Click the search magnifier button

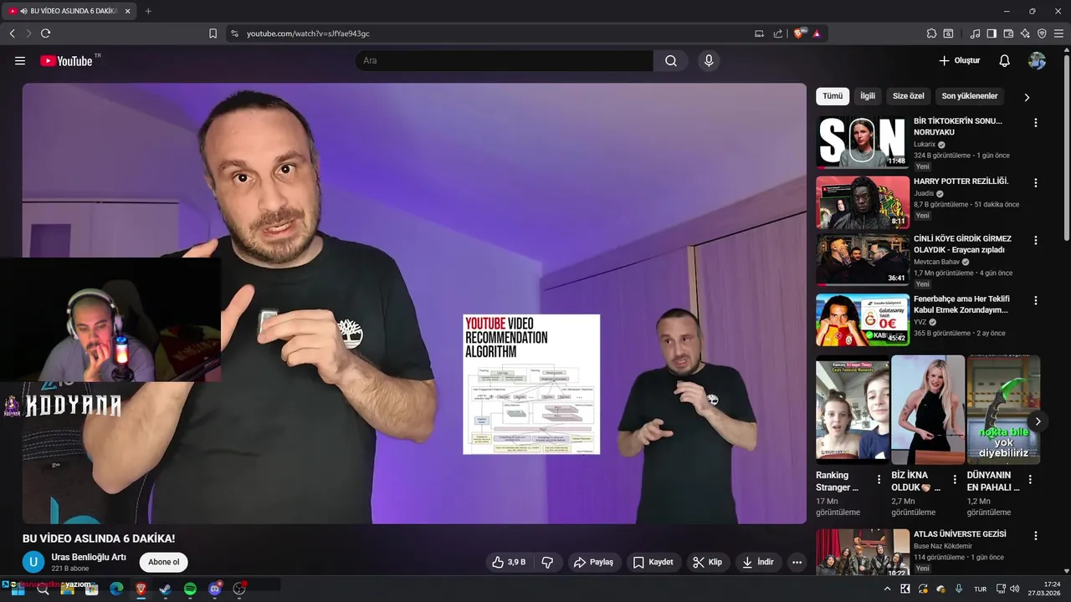point(671,61)
